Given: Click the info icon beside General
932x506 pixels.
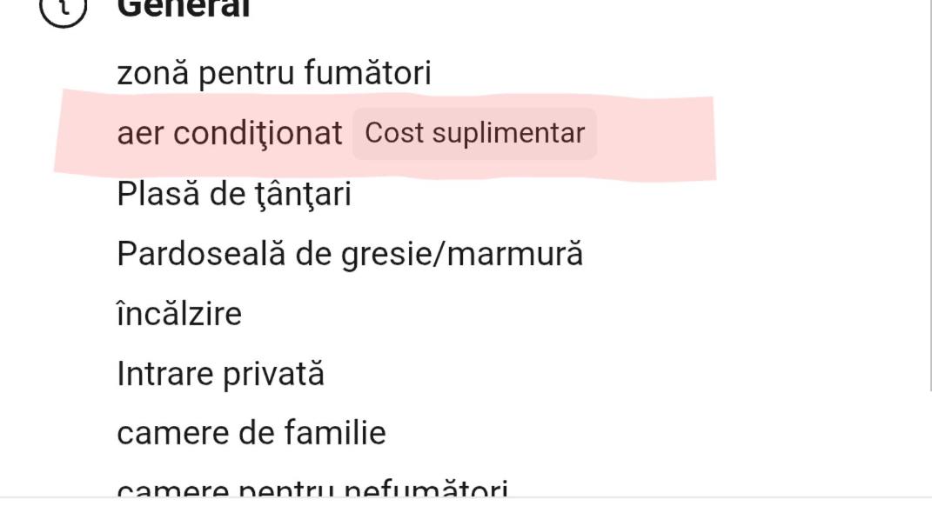Looking at the screenshot, I should (x=63, y=9).
